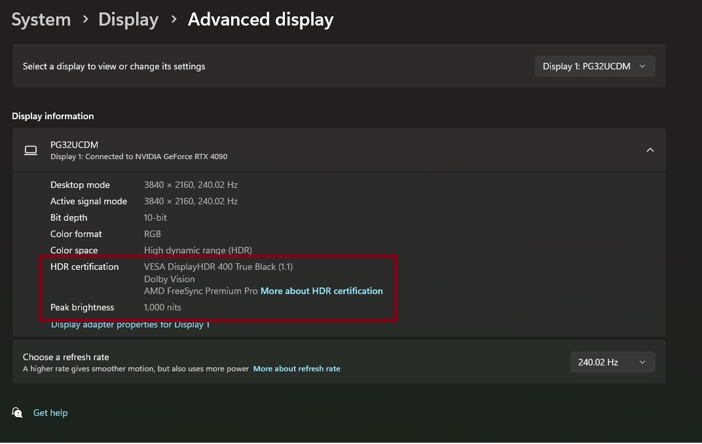Select the Dolby Vision certification text
The width and height of the screenshot is (702, 444).
[x=169, y=279]
